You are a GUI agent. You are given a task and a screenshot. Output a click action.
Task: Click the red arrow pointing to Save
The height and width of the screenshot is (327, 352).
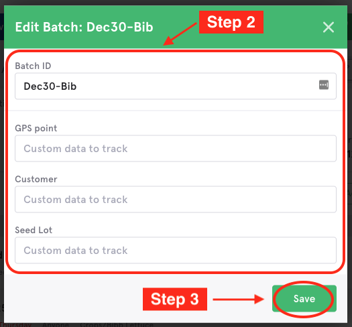[x=238, y=299]
